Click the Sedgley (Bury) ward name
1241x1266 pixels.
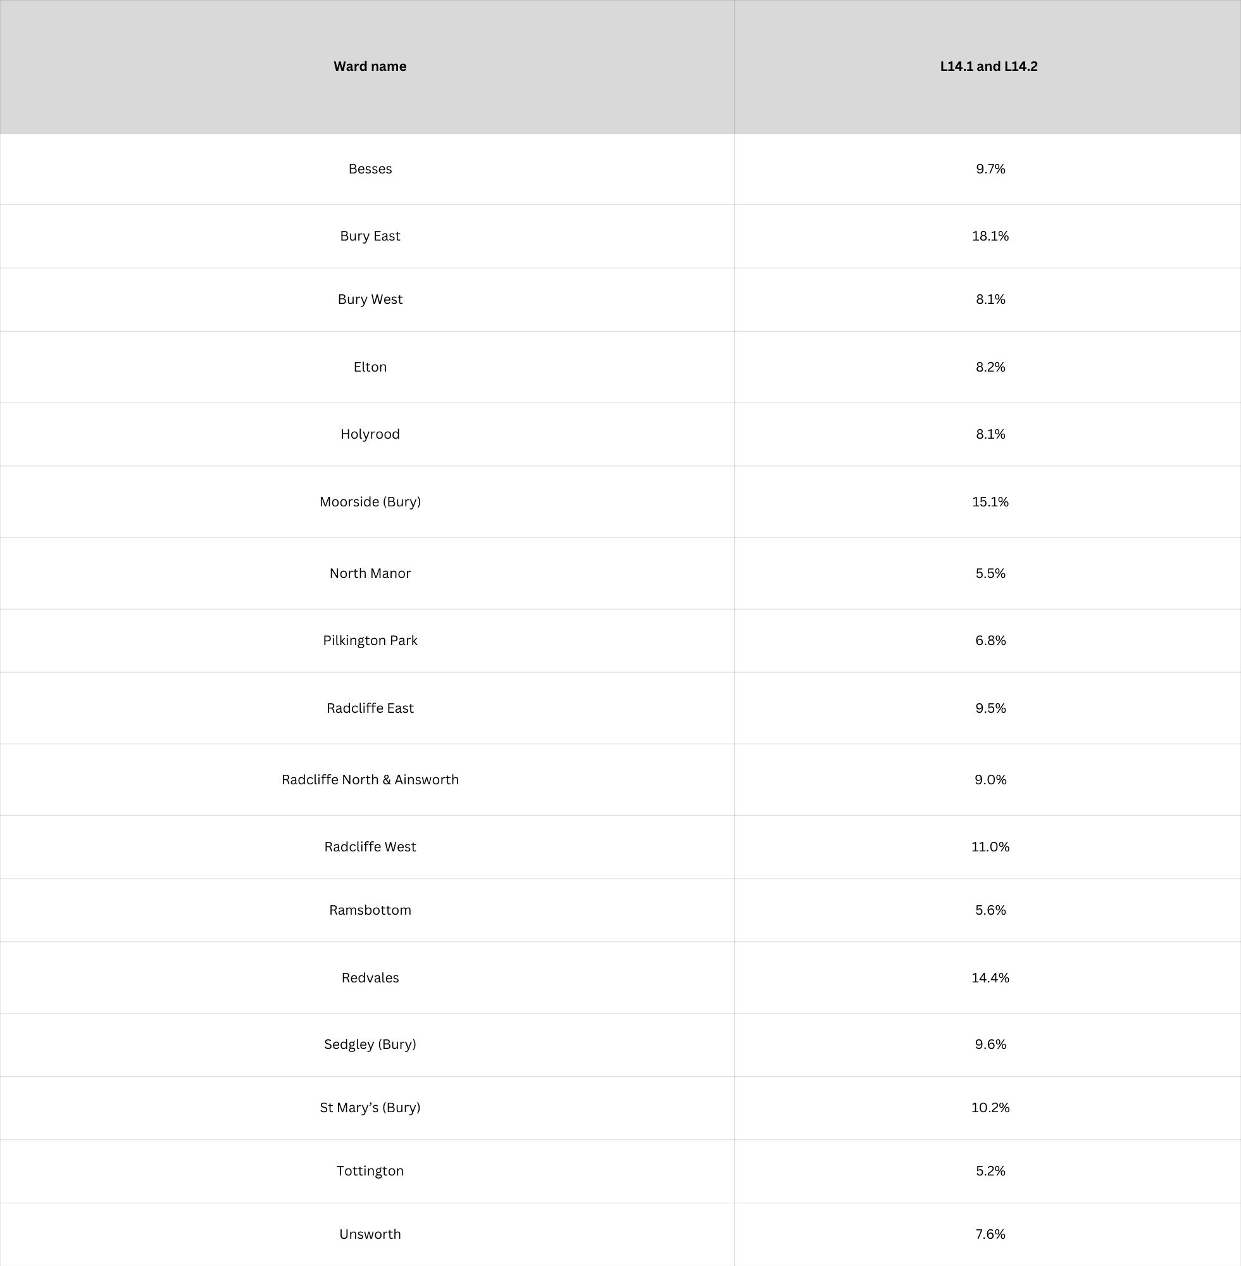(370, 1044)
